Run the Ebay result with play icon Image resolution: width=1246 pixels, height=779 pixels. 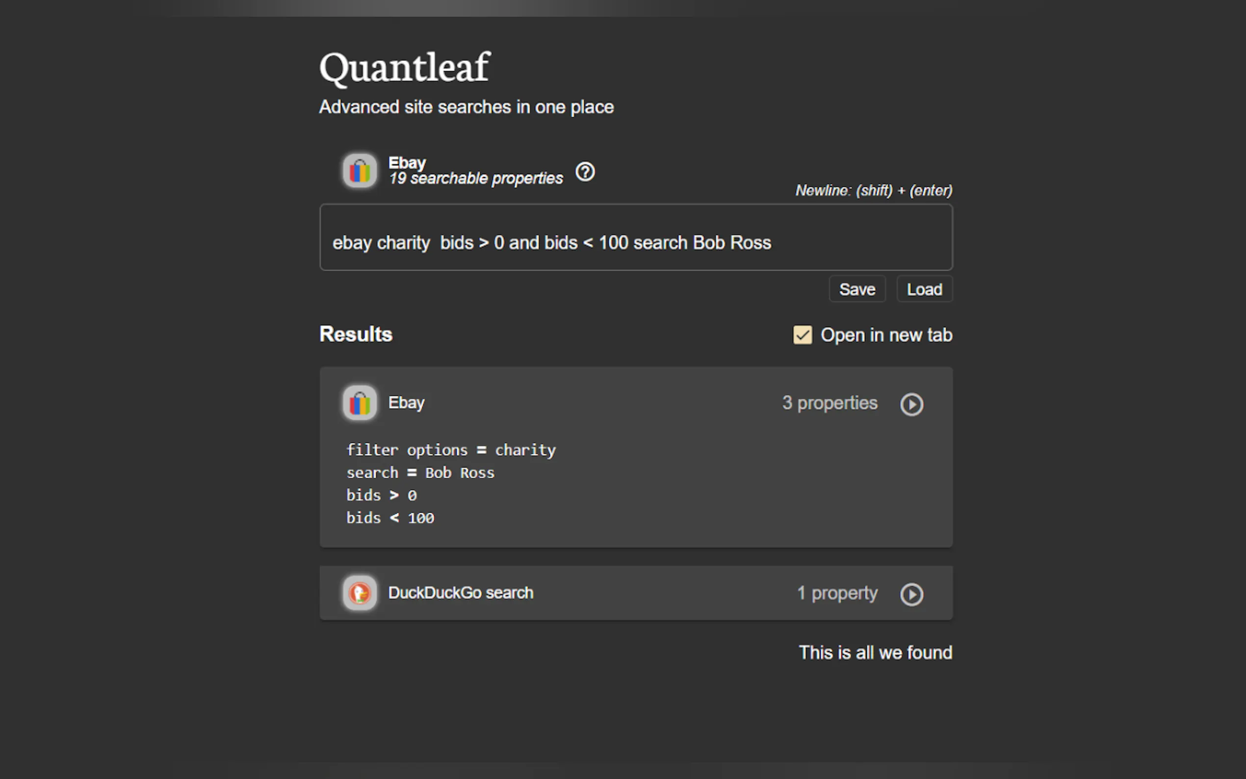click(x=911, y=404)
